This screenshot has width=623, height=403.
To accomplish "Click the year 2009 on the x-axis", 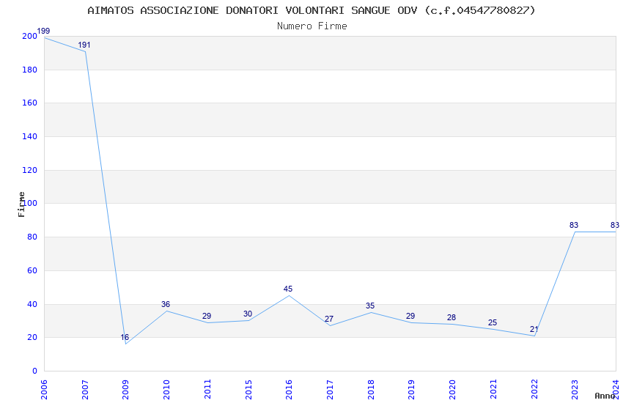I will coord(125,389).
